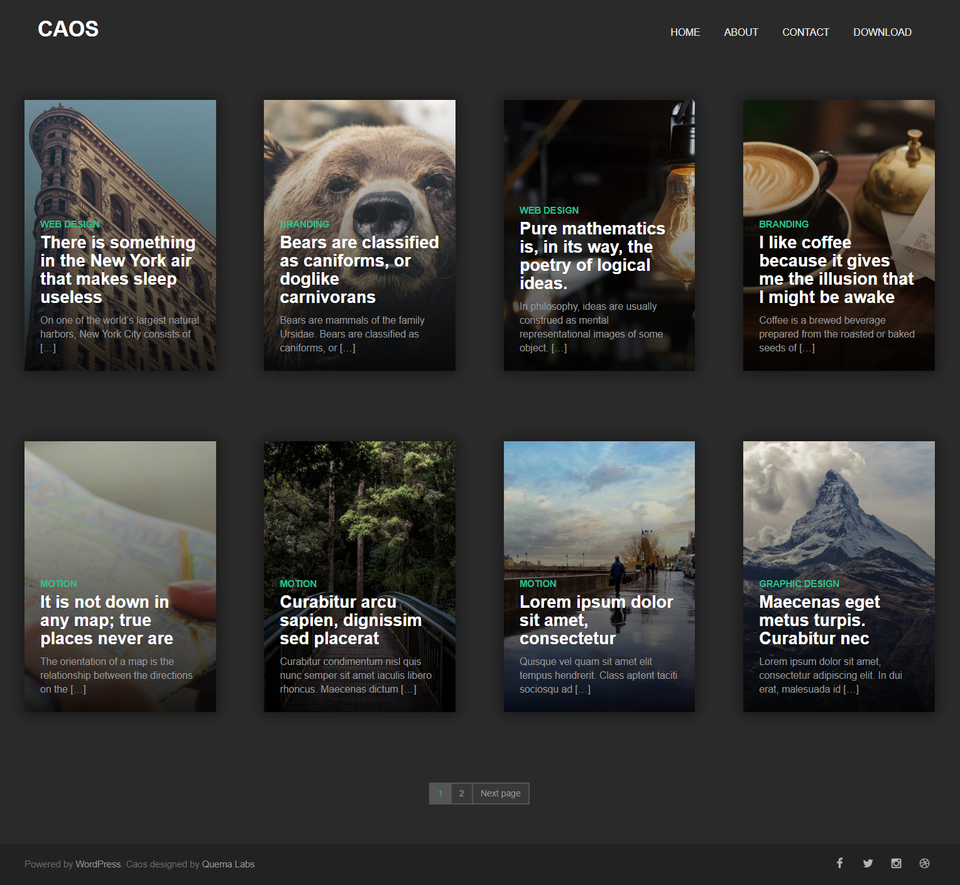Click BRANDING category on Bears post

coord(304,224)
